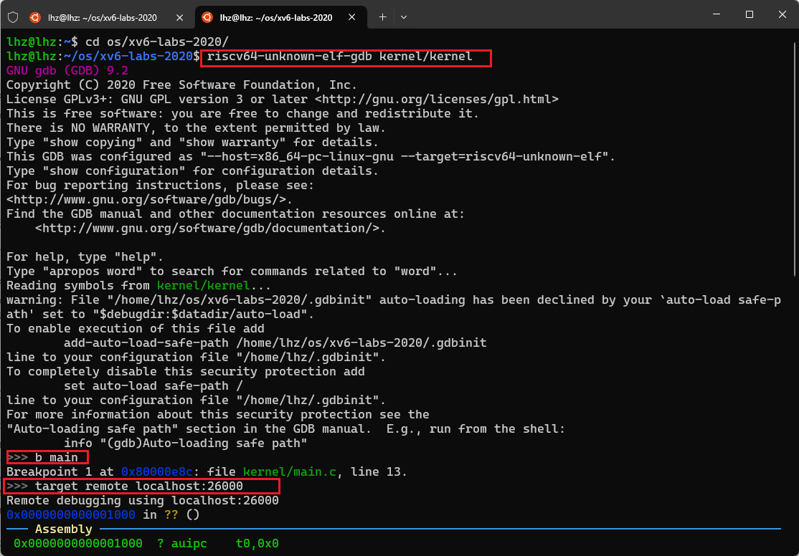The height and width of the screenshot is (556, 799).
Task: Select the active second terminal tab title
Action: [x=276, y=17]
